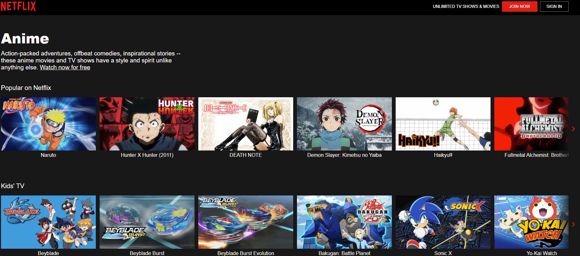
Task: Click the Anime page heading
Action: click(x=25, y=39)
